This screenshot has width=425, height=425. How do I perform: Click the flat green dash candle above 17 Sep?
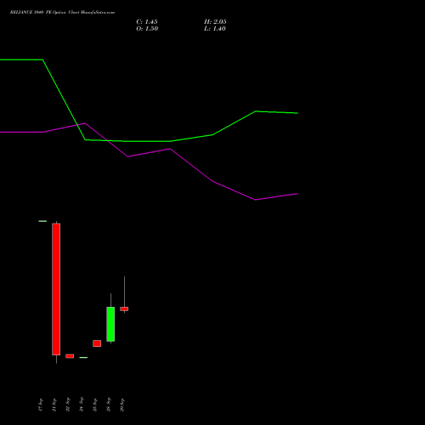pyautogui.click(x=42, y=221)
